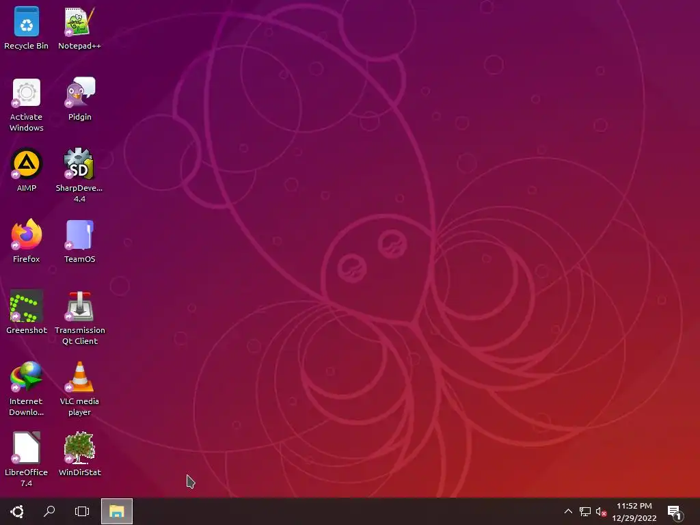Show hidden system tray icons
700x525 pixels.
click(x=568, y=511)
